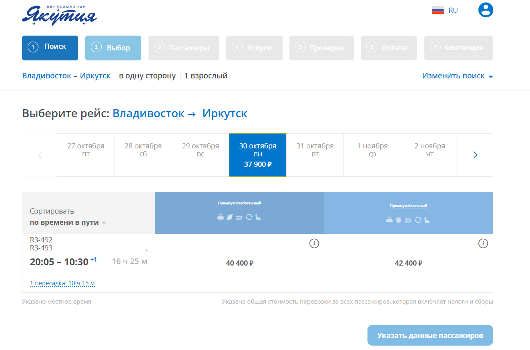
Task: Open the fare info tooltip for Премиум безбагажный
Action: [315, 243]
